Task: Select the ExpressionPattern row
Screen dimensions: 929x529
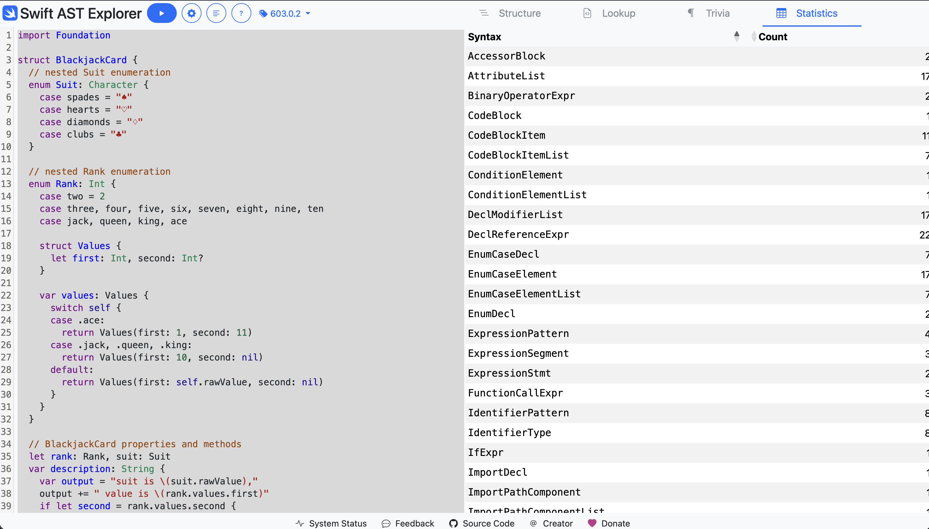Action: pyautogui.click(x=697, y=334)
